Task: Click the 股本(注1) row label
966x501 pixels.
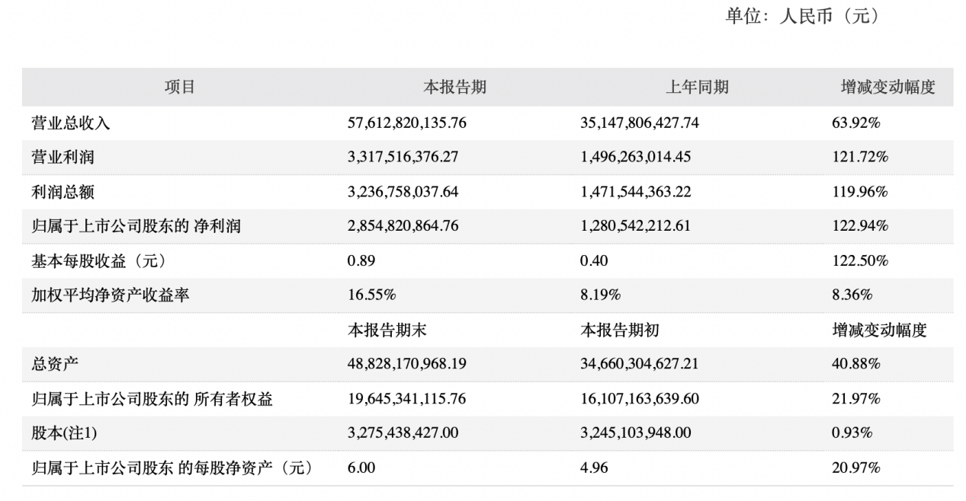Action: point(64,433)
